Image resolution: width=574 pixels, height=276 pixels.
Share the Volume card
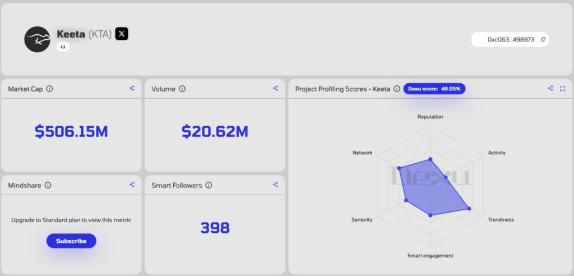point(275,88)
